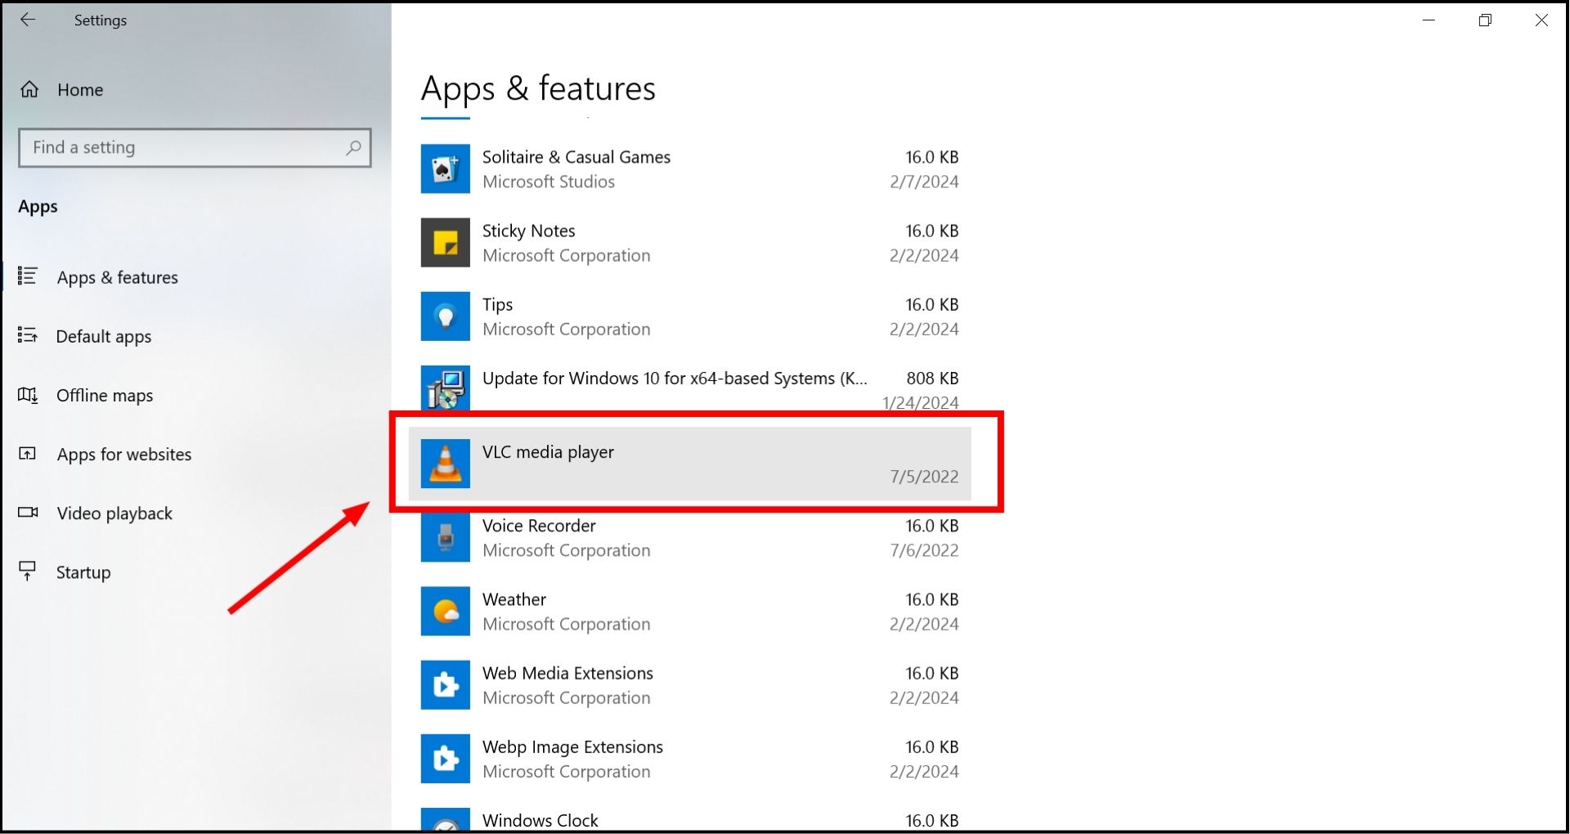Click the Voice Recorder microphone icon

[x=445, y=537]
